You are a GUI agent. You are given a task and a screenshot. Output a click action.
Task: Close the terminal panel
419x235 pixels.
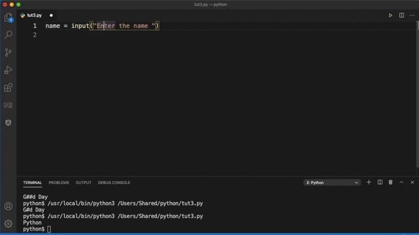(x=412, y=183)
